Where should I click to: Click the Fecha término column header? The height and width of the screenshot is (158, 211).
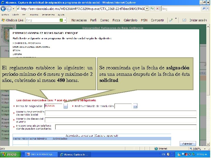pyautogui.click(x=38, y=139)
